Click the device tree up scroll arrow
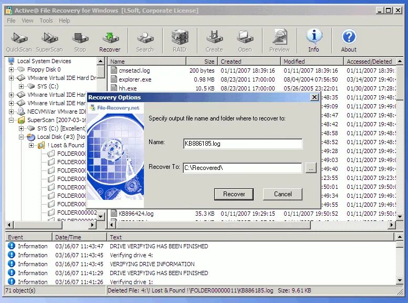Viewport: 408px width, 303px height. pyautogui.click(x=101, y=62)
